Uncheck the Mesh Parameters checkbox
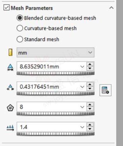Viewport: 123px width, 146px height. point(7,8)
